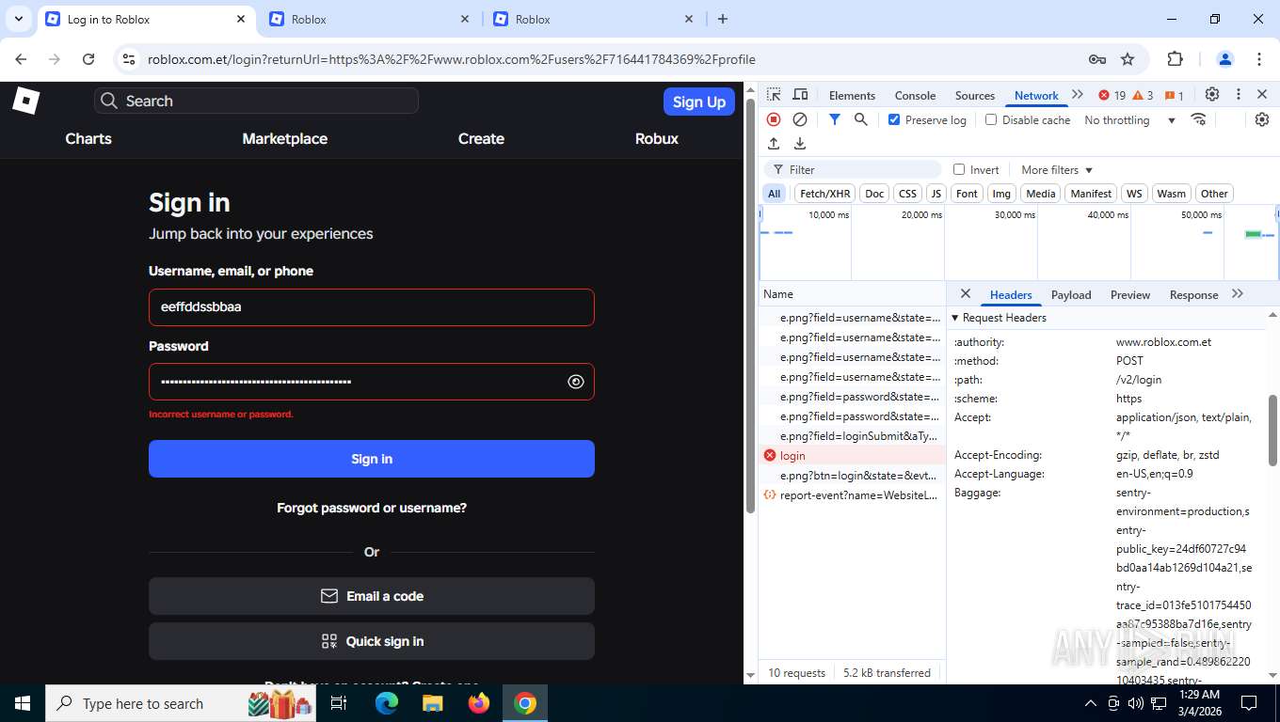Image resolution: width=1280 pixels, height=722 pixels.
Task: Click the QR icon on Quick sign in
Action: (x=329, y=641)
